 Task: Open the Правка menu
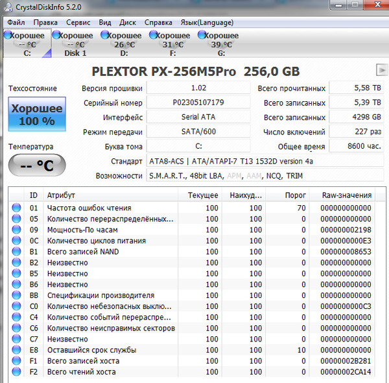[45, 23]
